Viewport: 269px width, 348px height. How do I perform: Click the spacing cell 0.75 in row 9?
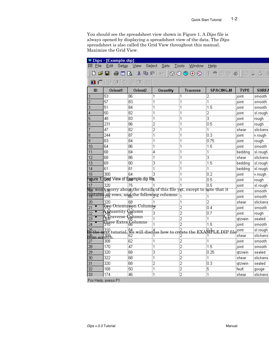tap(221, 141)
